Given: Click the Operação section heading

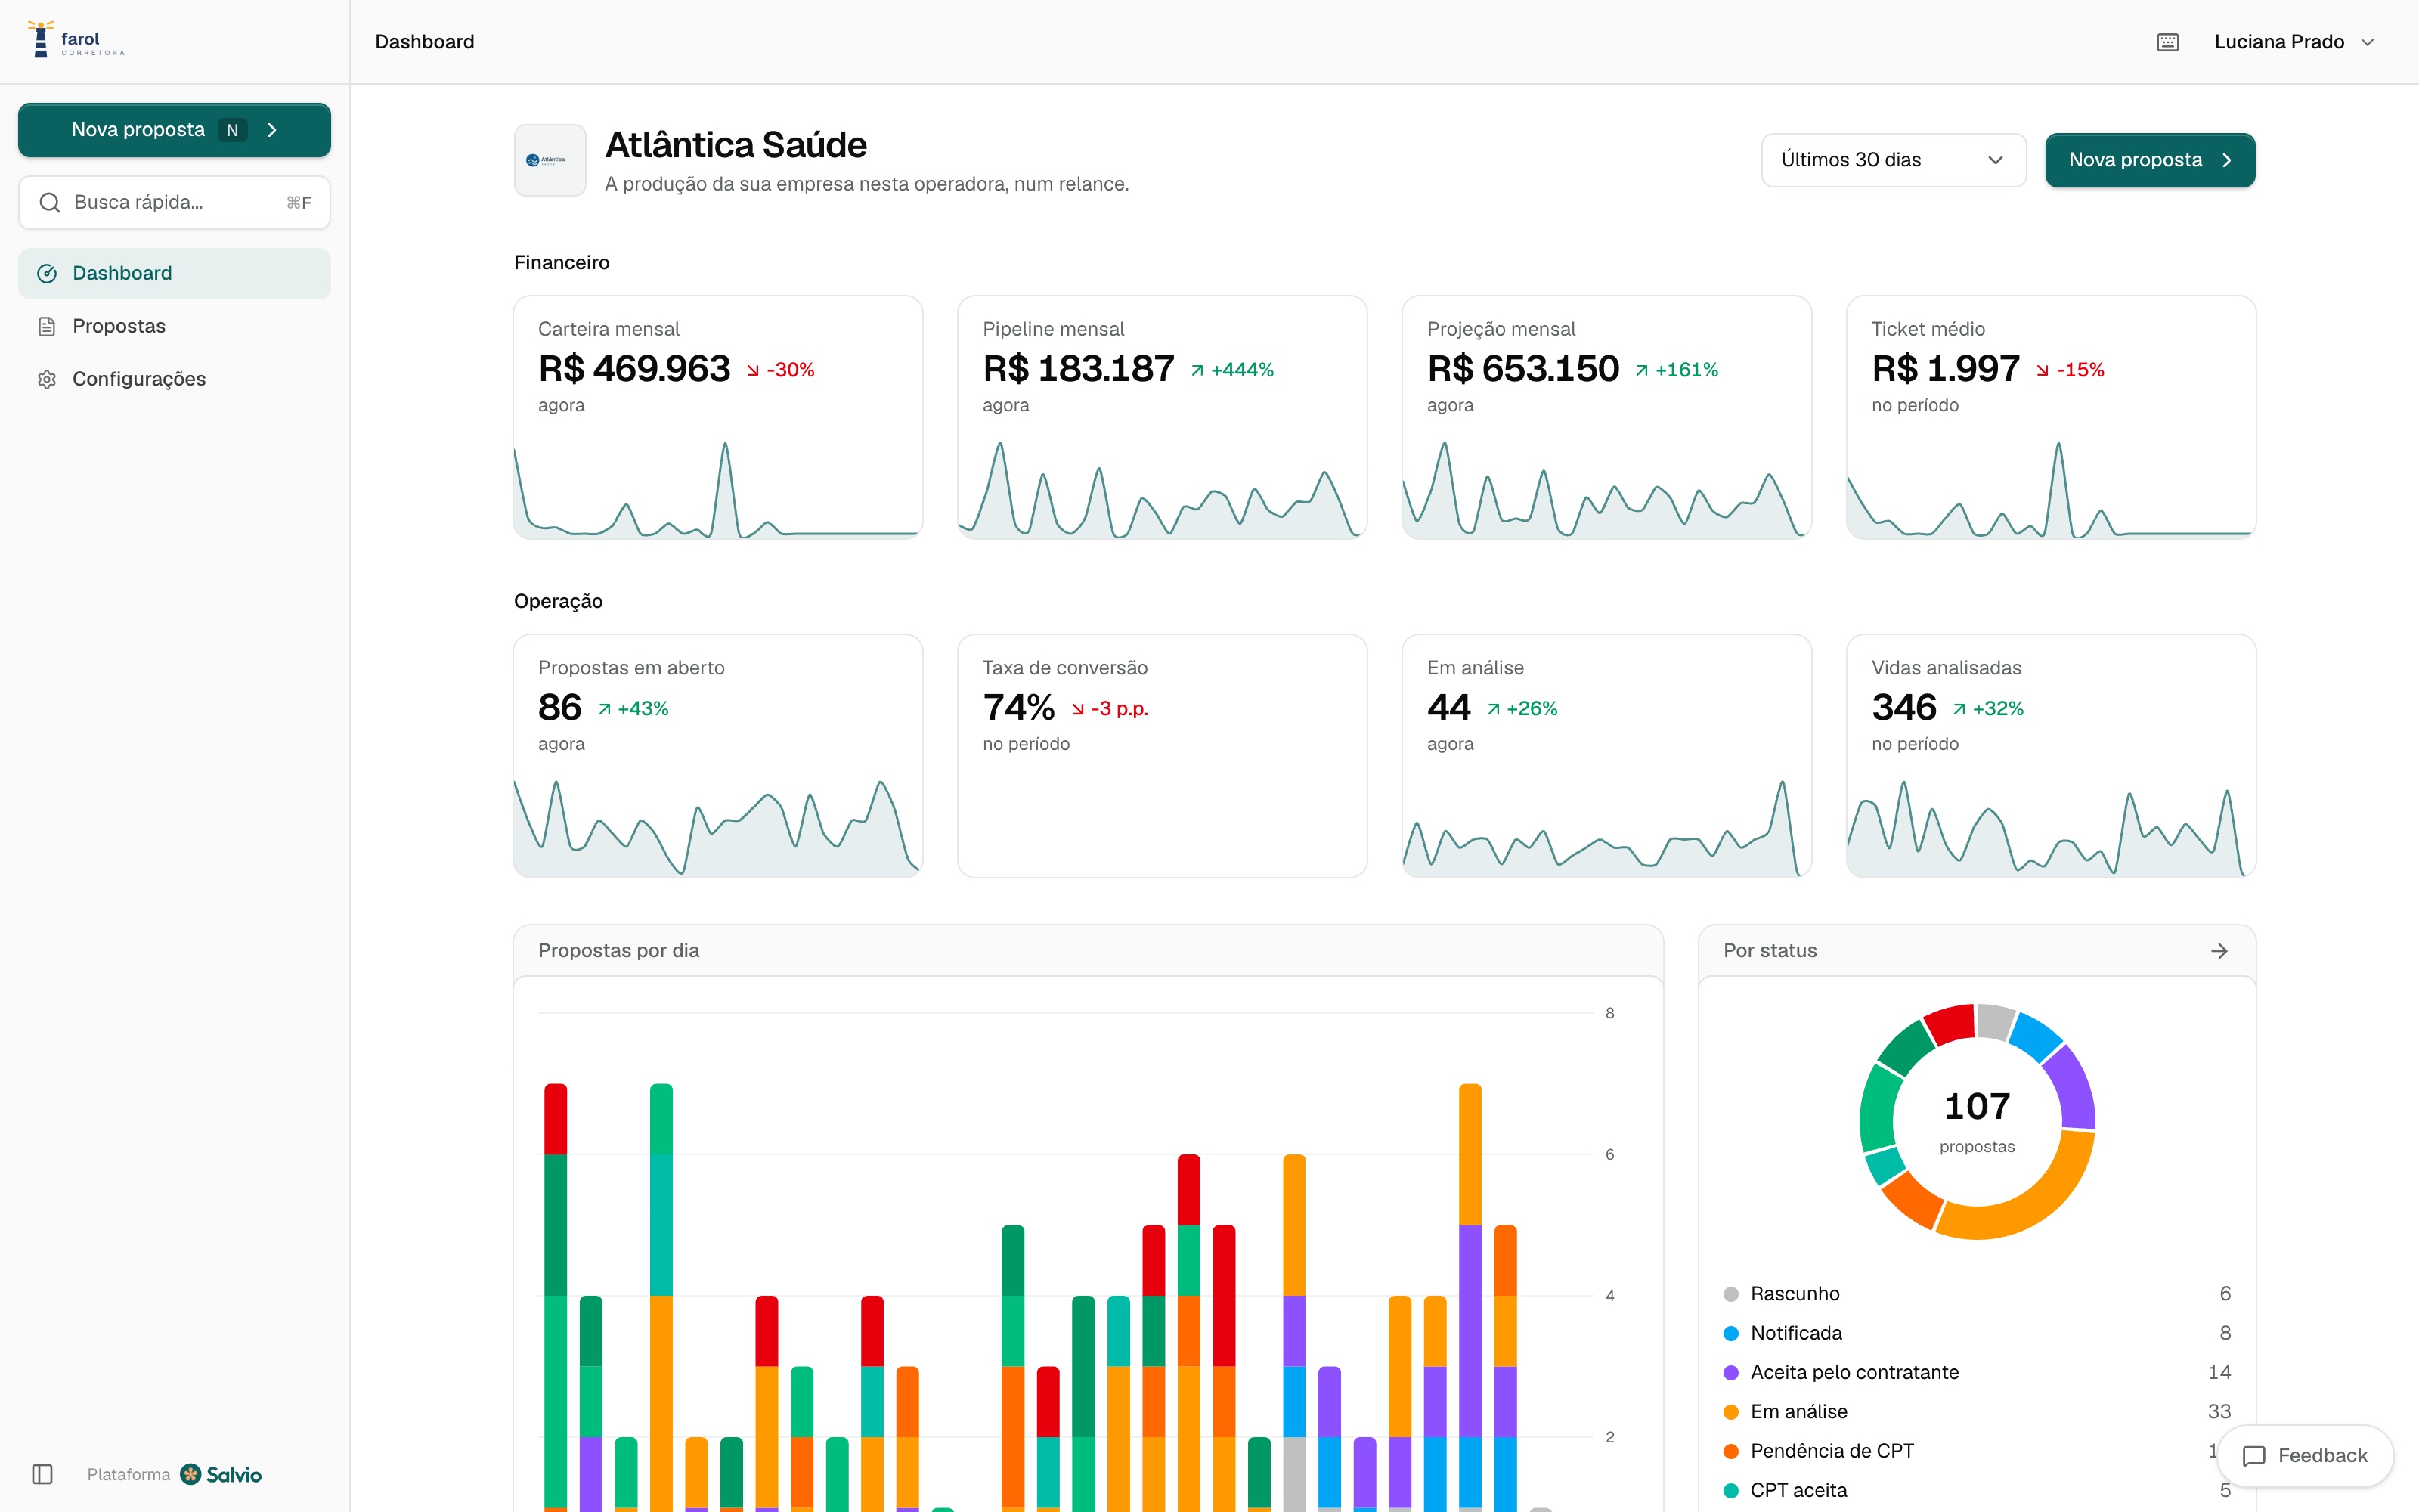Looking at the screenshot, I should click(558, 601).
